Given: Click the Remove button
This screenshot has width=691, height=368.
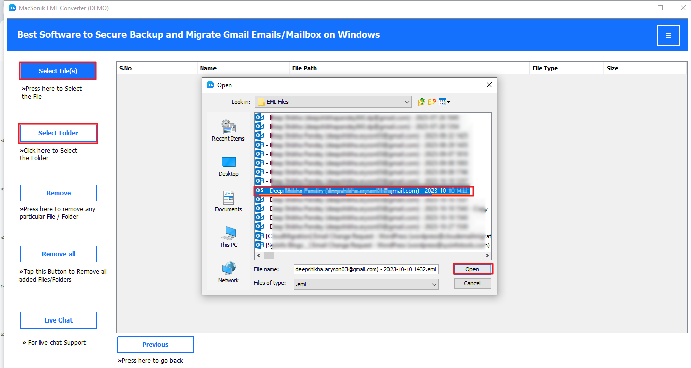Looking at the screenshot, I should 58,193.
